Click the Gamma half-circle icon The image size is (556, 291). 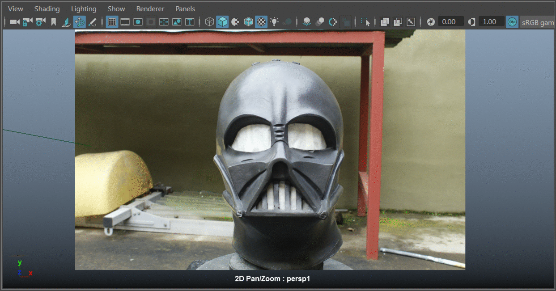pyautogui.click(x=471, y=21)
